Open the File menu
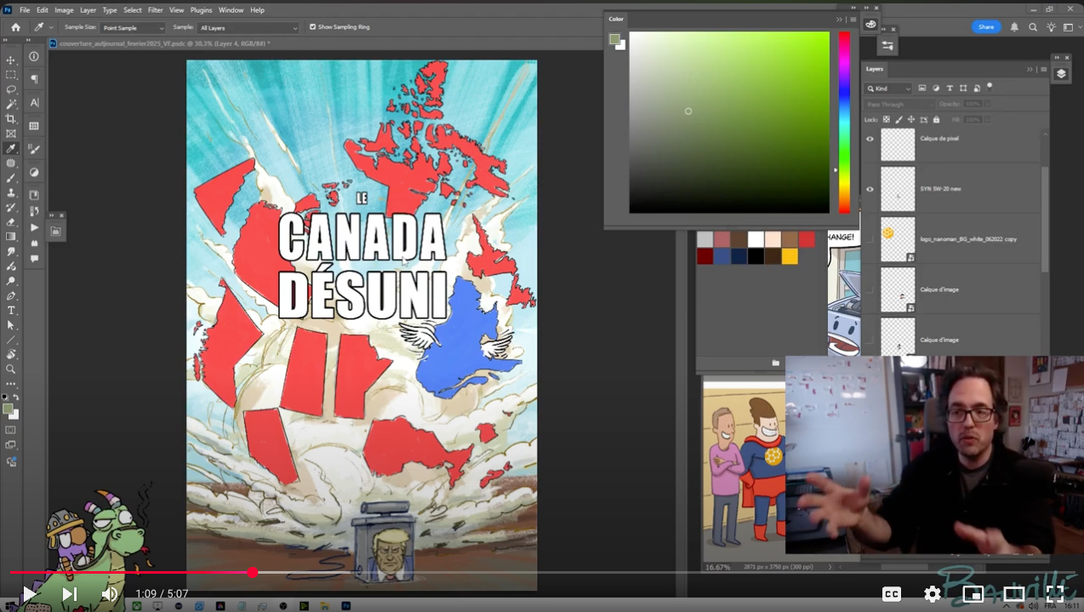 coord(25,10)
